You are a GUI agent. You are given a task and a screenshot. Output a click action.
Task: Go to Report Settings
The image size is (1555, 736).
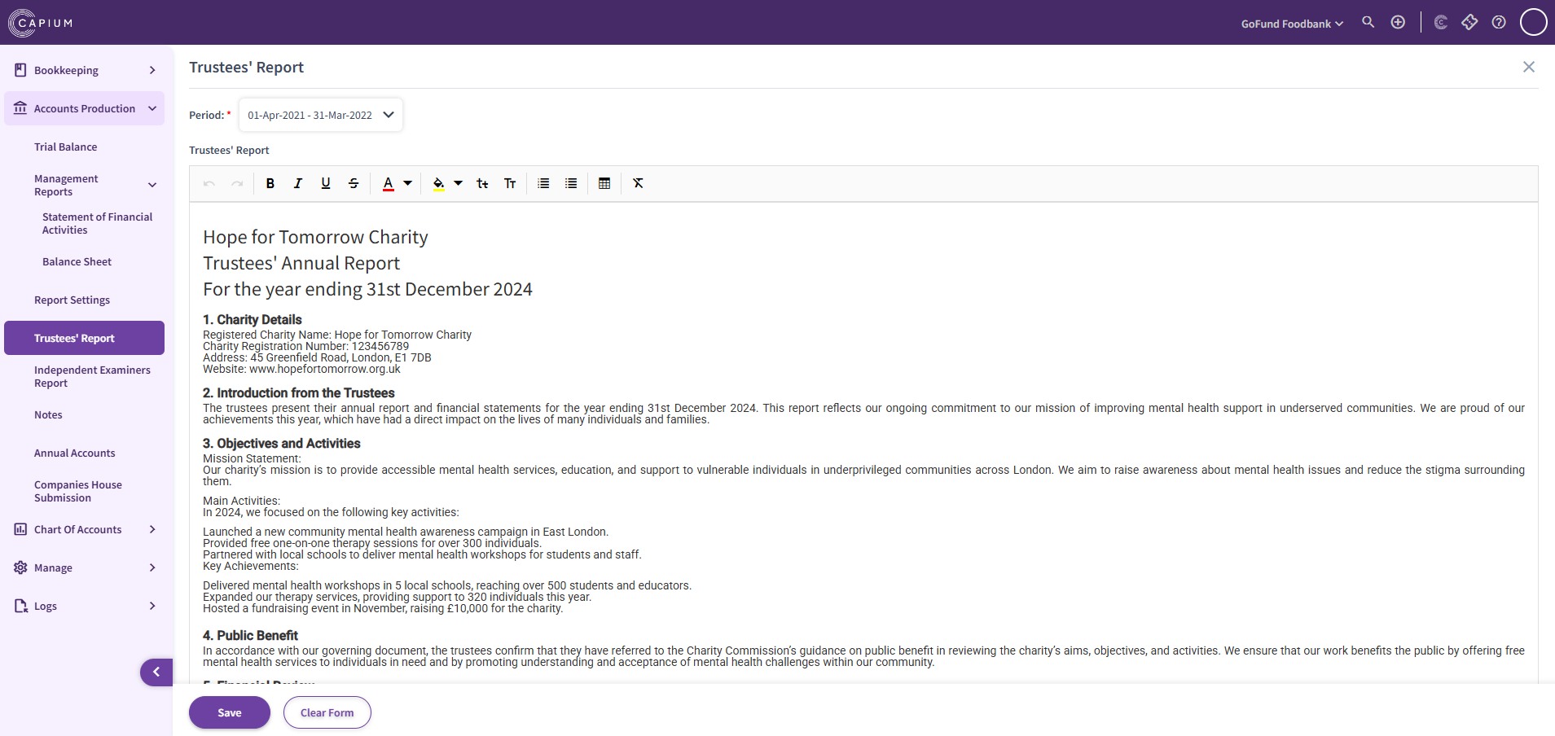coord(72,300)
